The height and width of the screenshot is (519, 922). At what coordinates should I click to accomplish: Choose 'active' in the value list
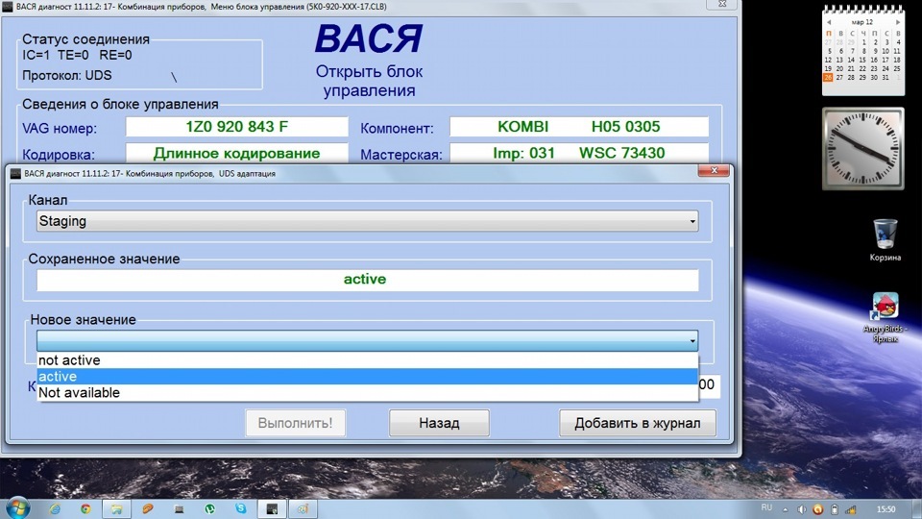tap(368, 377)
